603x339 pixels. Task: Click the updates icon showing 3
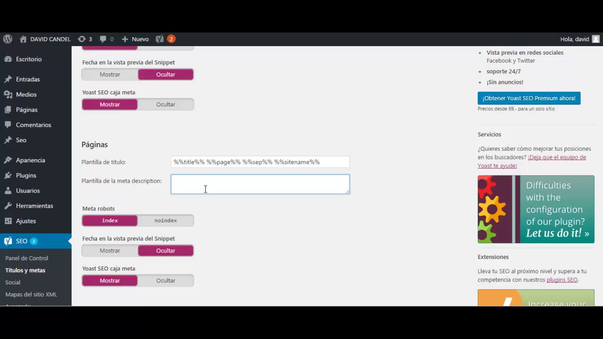[x=81, y=39]
